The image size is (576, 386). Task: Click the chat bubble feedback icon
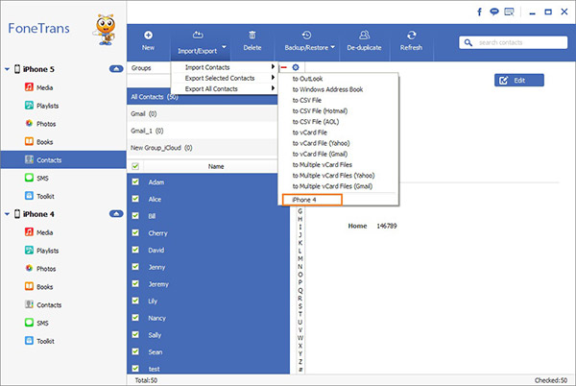(494, 12)
